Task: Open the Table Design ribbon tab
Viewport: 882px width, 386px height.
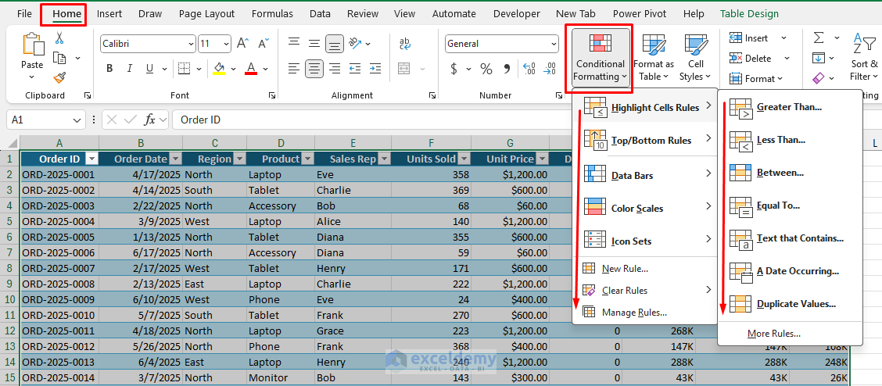Action: [749, 13]
